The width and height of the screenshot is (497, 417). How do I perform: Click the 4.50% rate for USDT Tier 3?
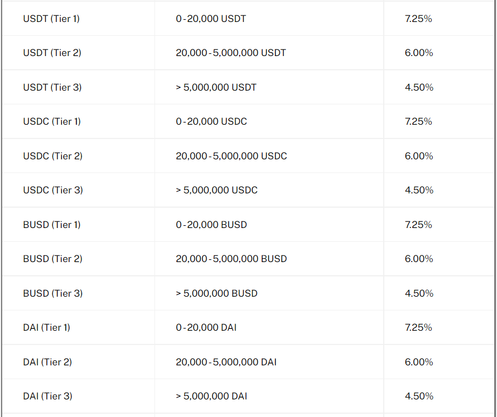419,87
